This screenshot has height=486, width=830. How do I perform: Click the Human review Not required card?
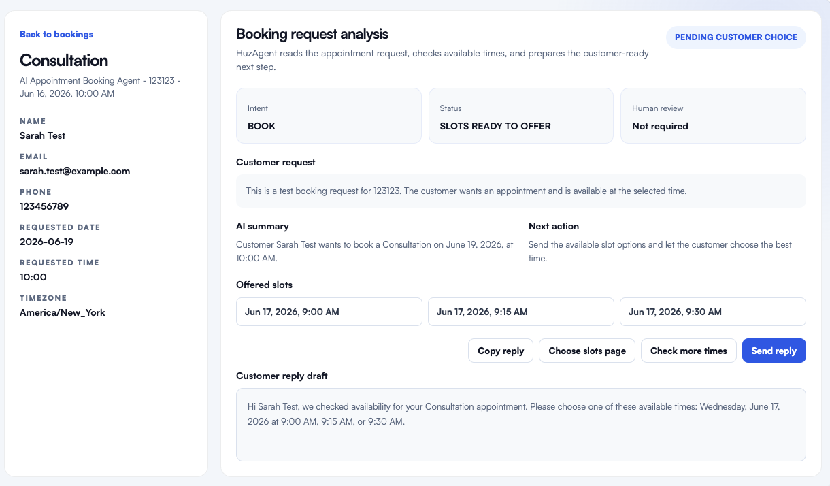click(x=713, y=116)
